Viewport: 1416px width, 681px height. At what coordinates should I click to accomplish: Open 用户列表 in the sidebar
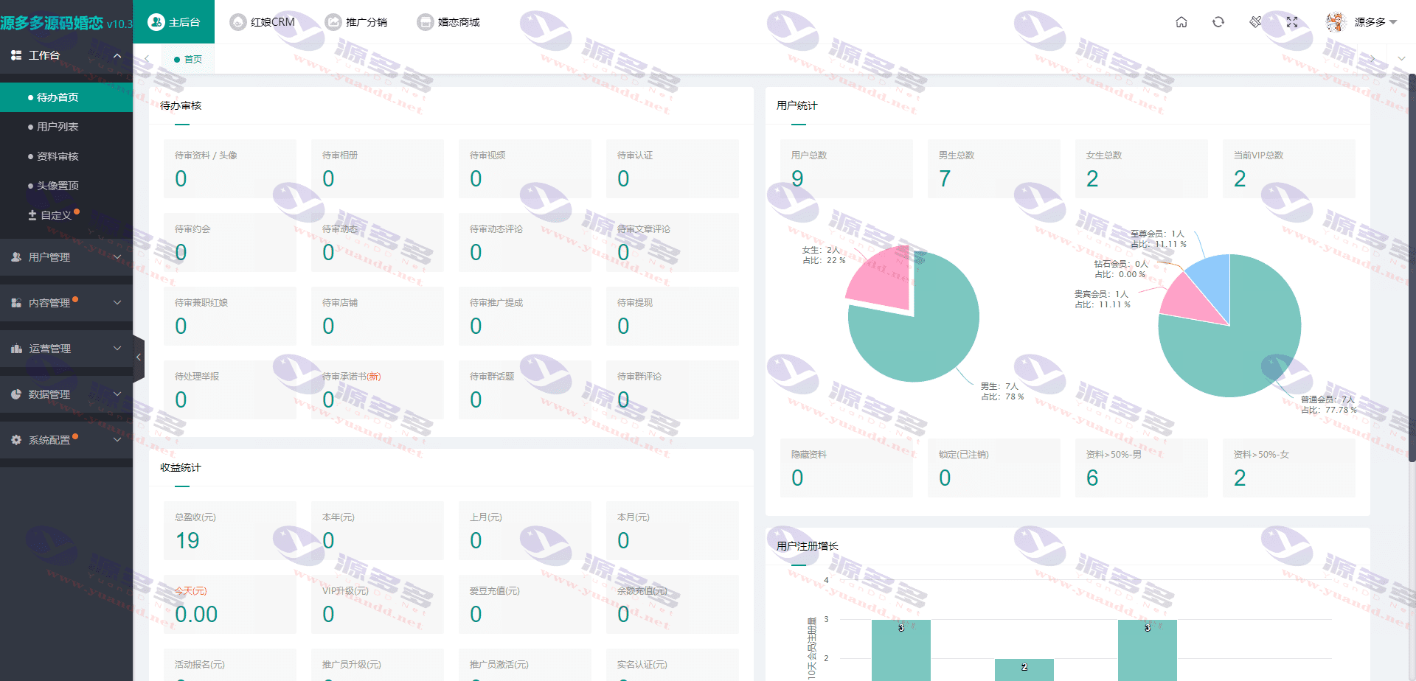click(x=66, y=127)
